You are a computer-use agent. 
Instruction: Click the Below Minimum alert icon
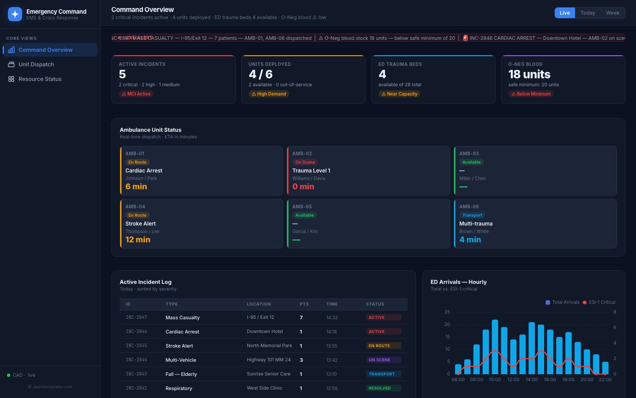tap(514, 94)
